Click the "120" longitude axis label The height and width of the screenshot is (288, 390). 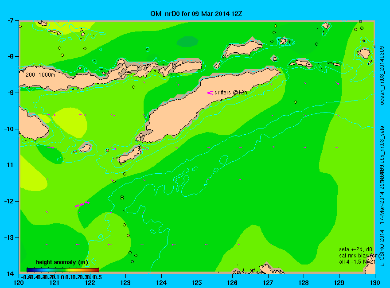point(19,283)
